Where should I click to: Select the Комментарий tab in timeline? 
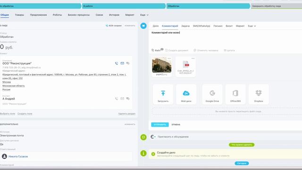[x=170, y=26]
